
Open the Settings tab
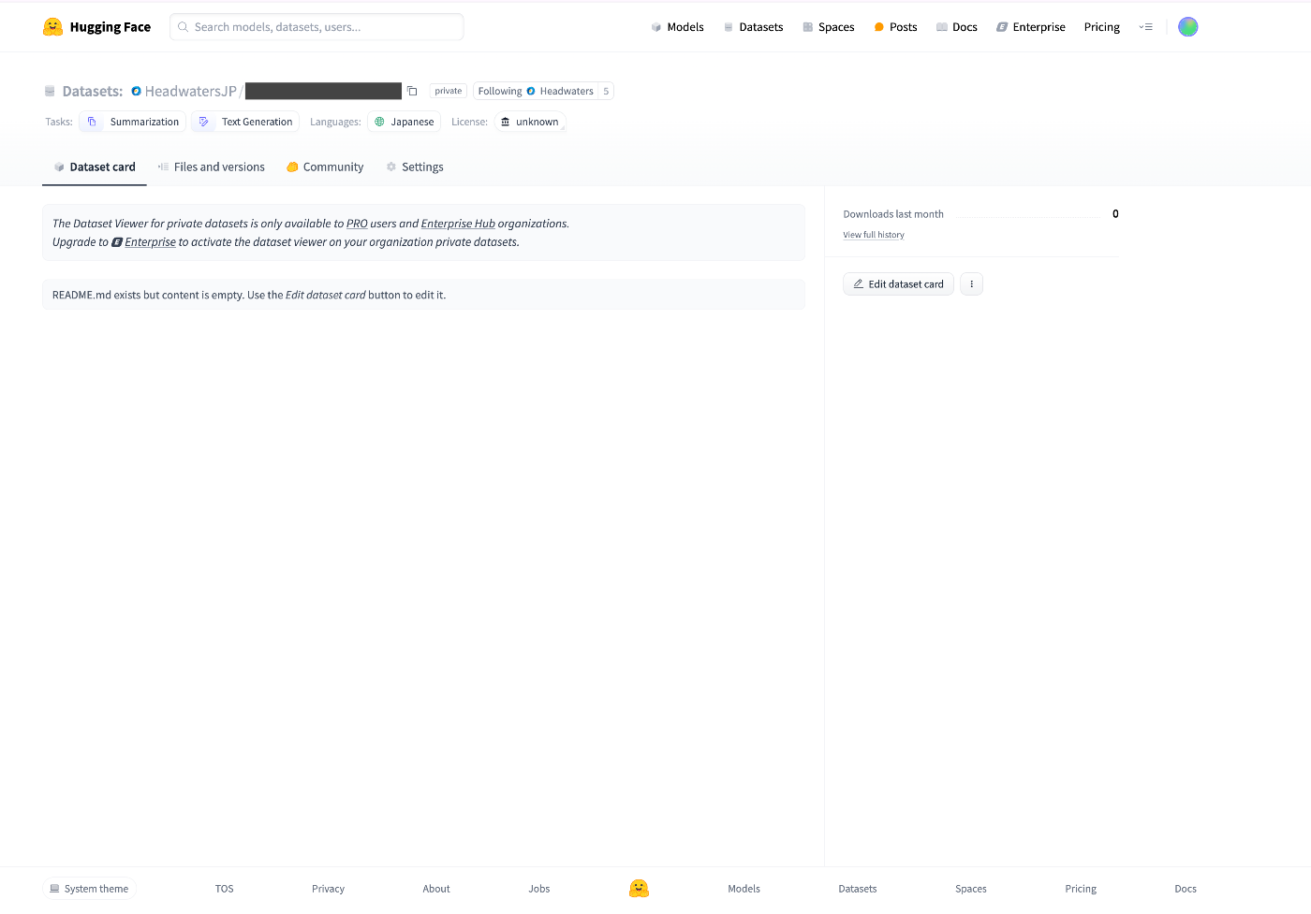click(415, 167)
